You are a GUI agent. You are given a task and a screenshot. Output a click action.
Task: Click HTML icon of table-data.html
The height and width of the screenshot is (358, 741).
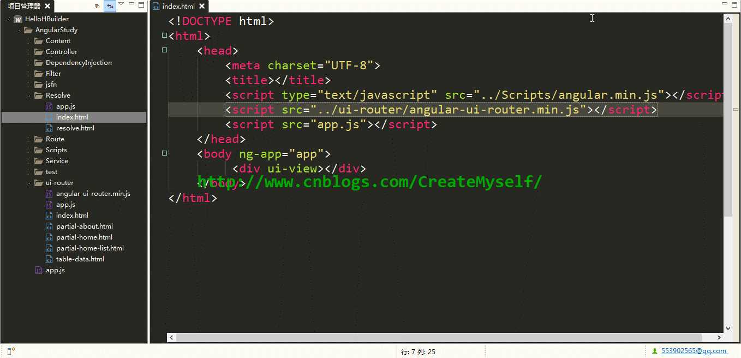coord(49,259)
